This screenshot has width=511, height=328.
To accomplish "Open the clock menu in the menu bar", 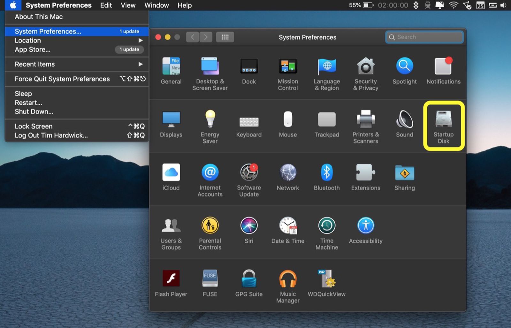I will (393, 5).
